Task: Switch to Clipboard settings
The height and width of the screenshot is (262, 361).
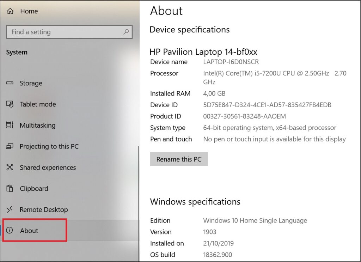Action: click(34, 189)
